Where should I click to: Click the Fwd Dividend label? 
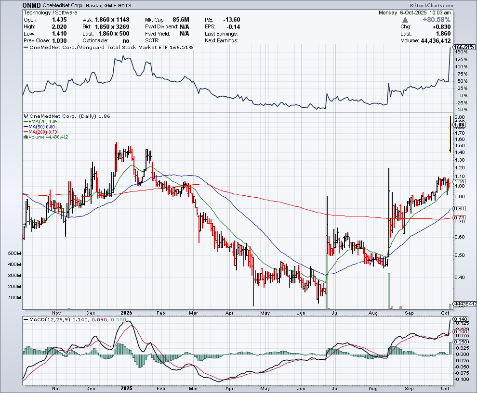coord(161,27)
